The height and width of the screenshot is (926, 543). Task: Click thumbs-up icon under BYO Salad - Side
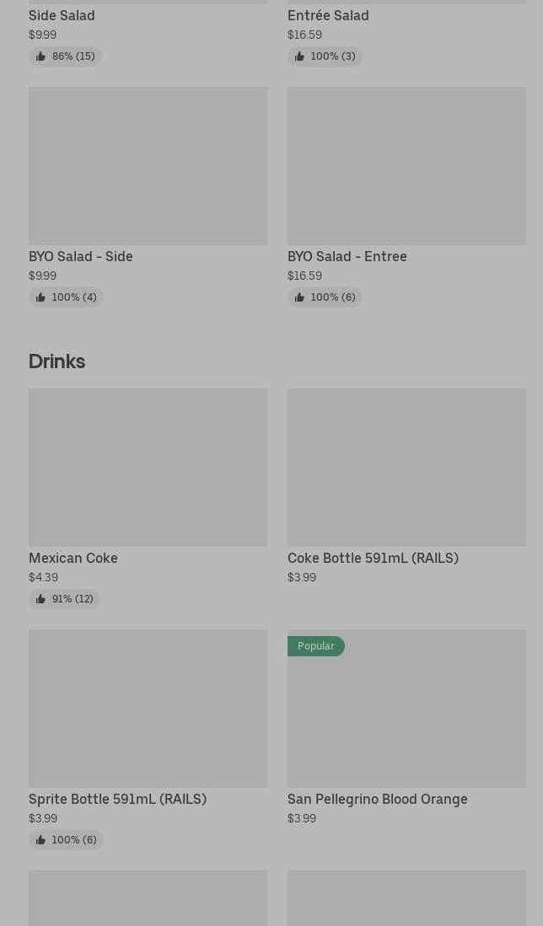click(40, 297)
